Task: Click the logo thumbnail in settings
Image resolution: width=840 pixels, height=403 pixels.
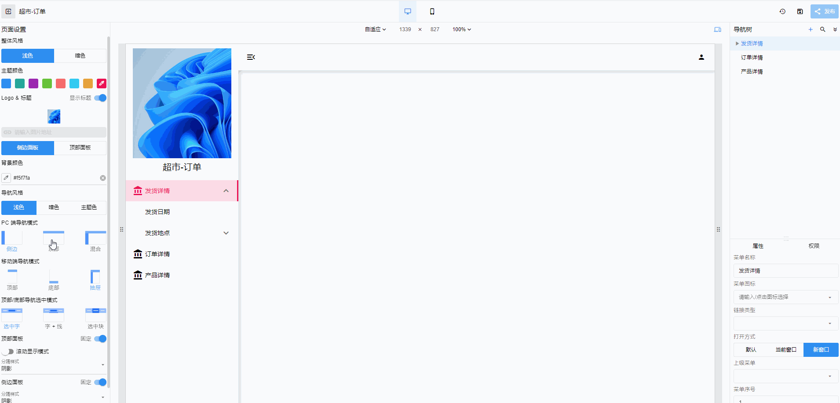Action: (x=54, y=116)
